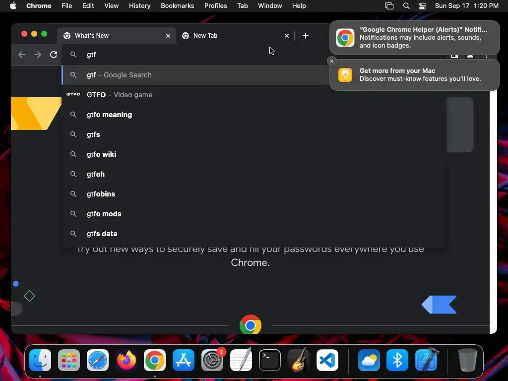Open System Settings from the Dock
Image resolution: width=508 pixels, height=381 pixels.
212,360
